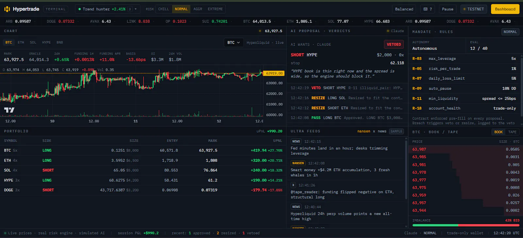523x238 pixels.
Task: Select AGGR risk mode
Action: coord(198,9)
